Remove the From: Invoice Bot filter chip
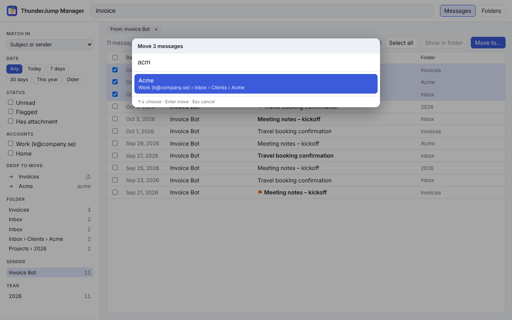The image size is (512, 320). [x=156, y=29]
